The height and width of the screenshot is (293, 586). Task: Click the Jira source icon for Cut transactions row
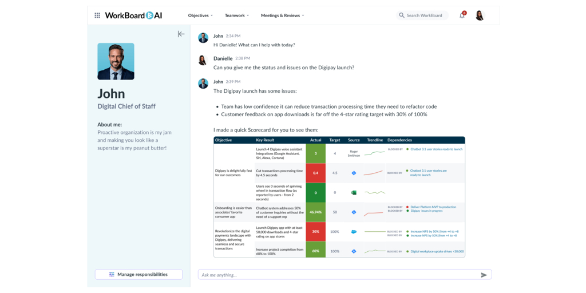tap(354, 173)
